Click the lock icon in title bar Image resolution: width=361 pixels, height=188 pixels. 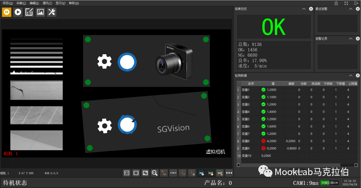tap(336, 3)
